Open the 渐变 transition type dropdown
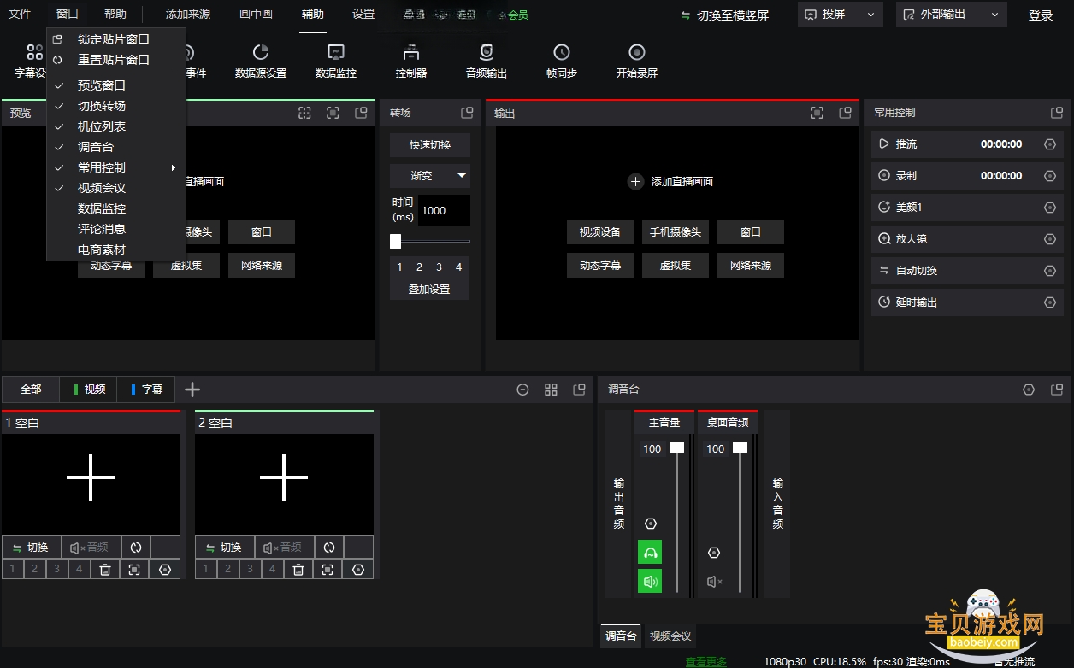 [430, 176]
